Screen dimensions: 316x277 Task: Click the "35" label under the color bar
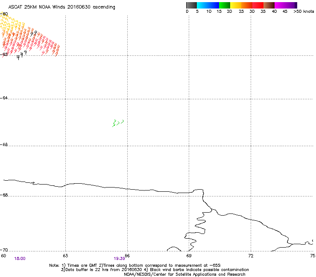tap(263, 12)
